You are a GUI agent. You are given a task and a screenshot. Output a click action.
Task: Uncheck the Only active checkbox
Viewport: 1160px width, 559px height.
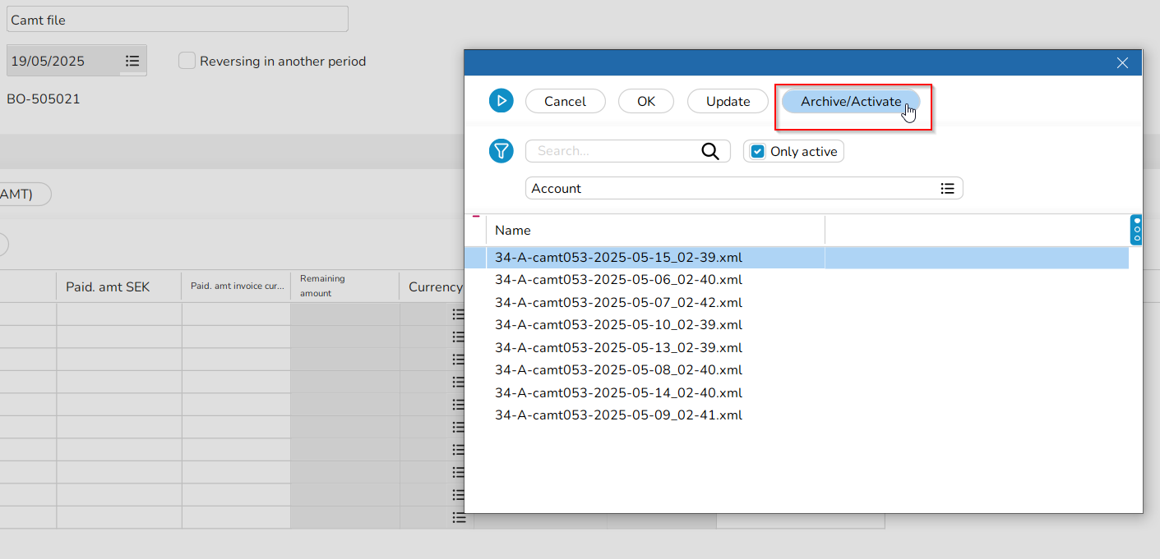(x=758, y=151)
